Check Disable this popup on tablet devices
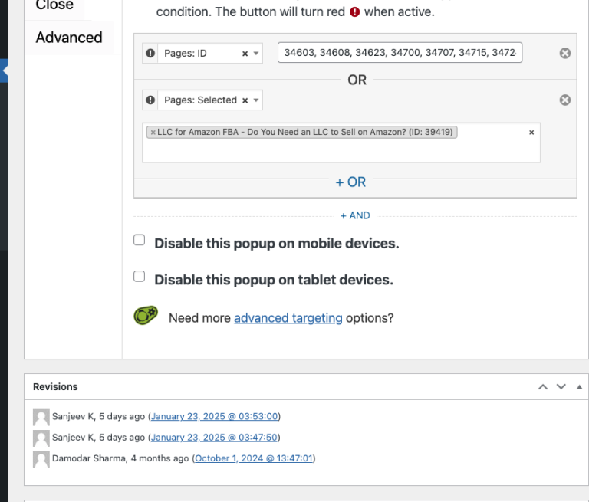589x502 pixels. (139, 276)
